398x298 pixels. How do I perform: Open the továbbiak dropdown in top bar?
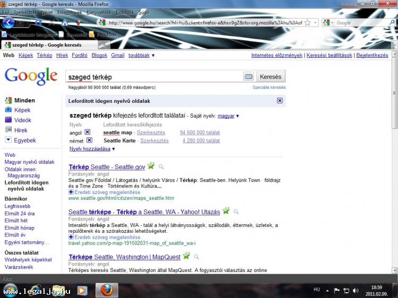click(x=141, y=55)
